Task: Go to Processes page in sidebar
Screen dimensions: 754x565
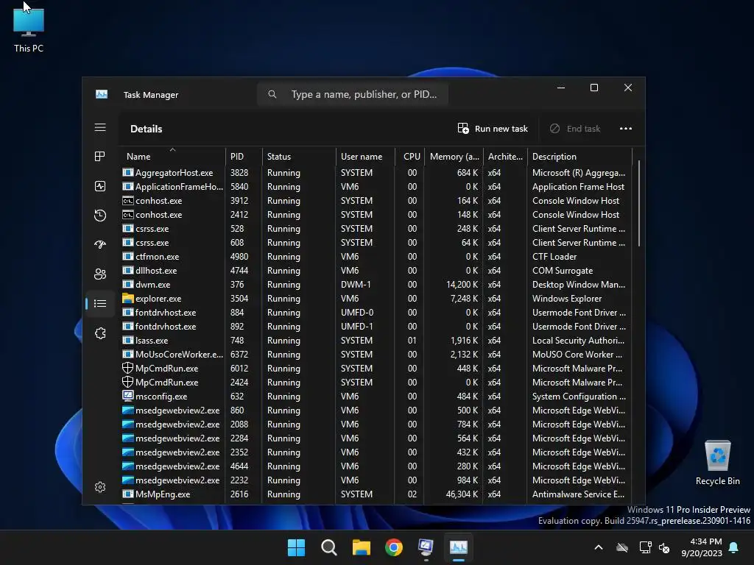Action: click(100, 157)
